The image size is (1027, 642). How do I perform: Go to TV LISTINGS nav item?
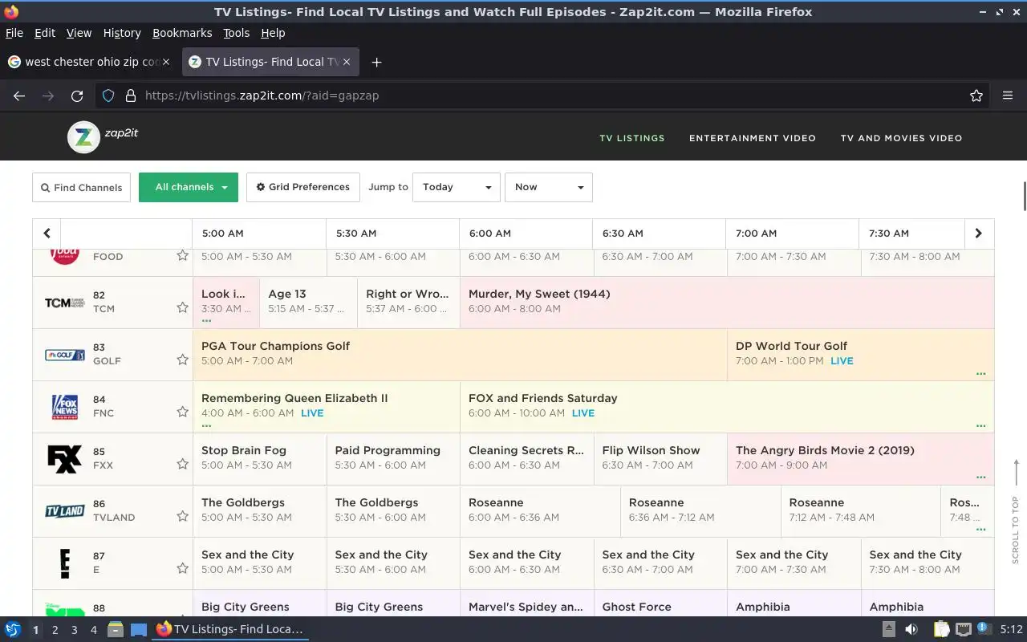[x=632, y=138]
